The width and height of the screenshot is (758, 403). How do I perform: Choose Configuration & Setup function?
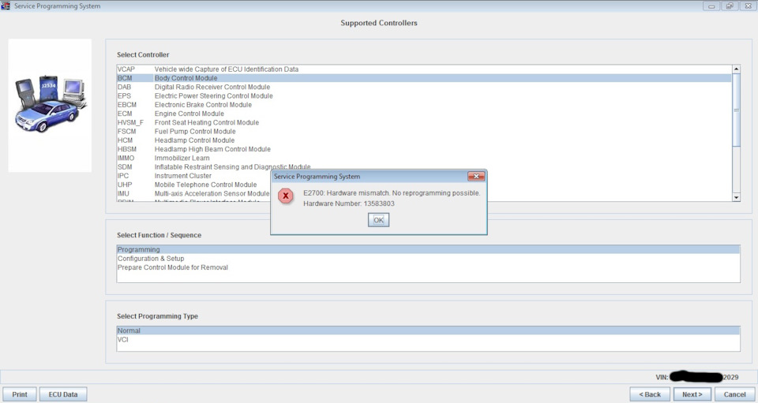click(x=428, y=259)
